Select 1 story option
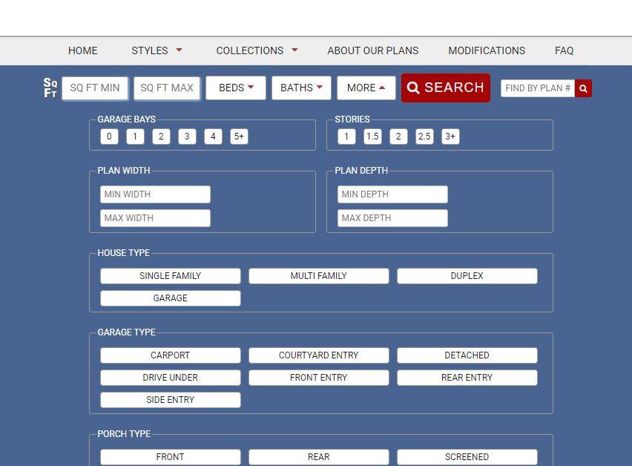 [346, 137]
